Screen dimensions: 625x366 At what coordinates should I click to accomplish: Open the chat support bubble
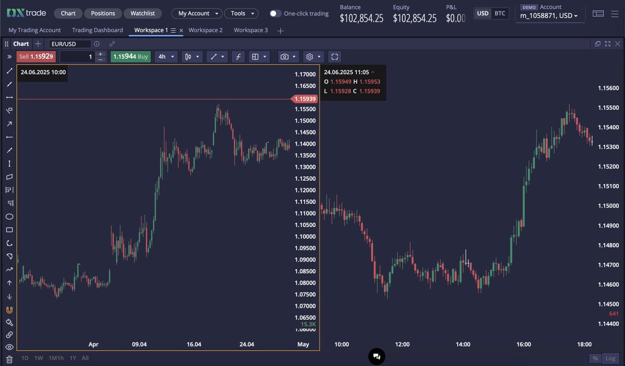tap(377, 356)
